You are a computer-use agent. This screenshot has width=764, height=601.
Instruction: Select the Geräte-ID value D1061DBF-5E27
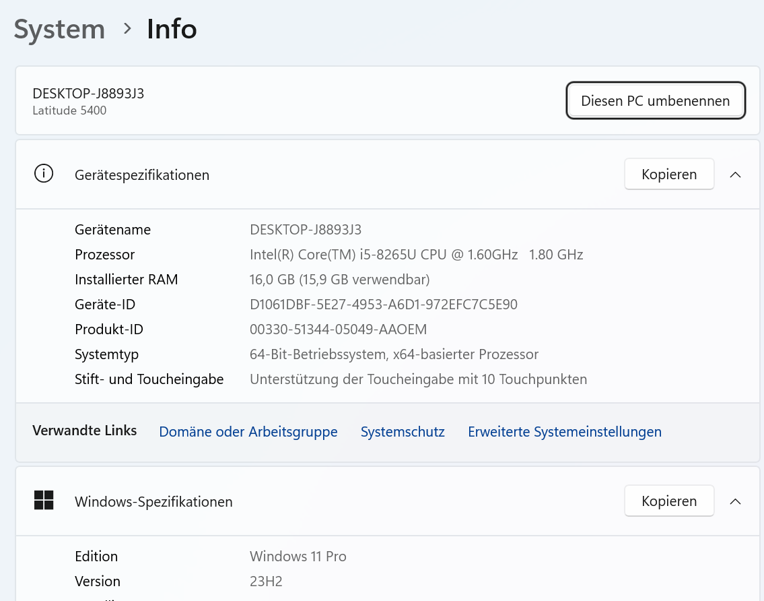tap(384, 305)
